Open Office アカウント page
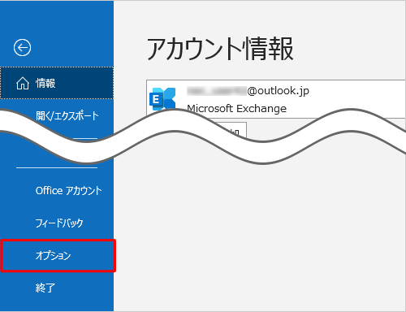 coord(69,191)
